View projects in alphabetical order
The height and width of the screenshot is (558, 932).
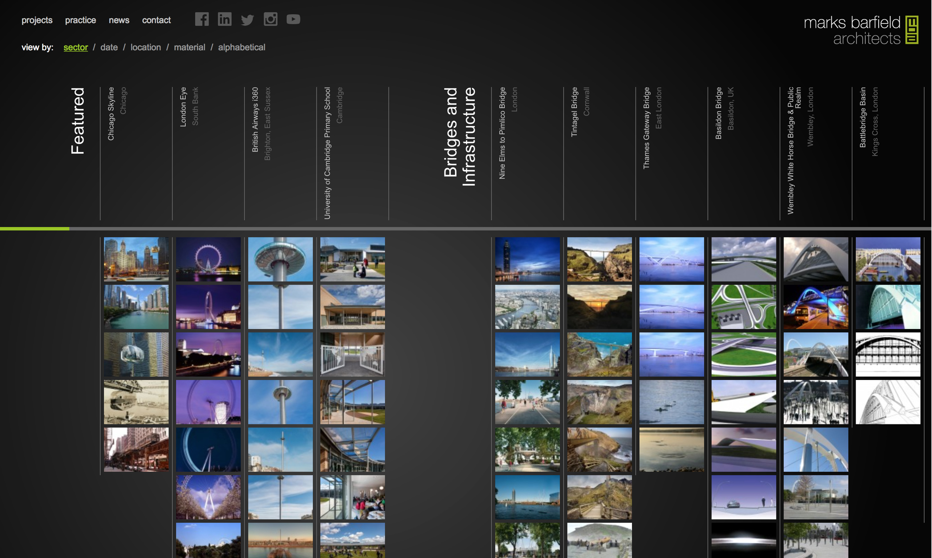click(241, 47)
